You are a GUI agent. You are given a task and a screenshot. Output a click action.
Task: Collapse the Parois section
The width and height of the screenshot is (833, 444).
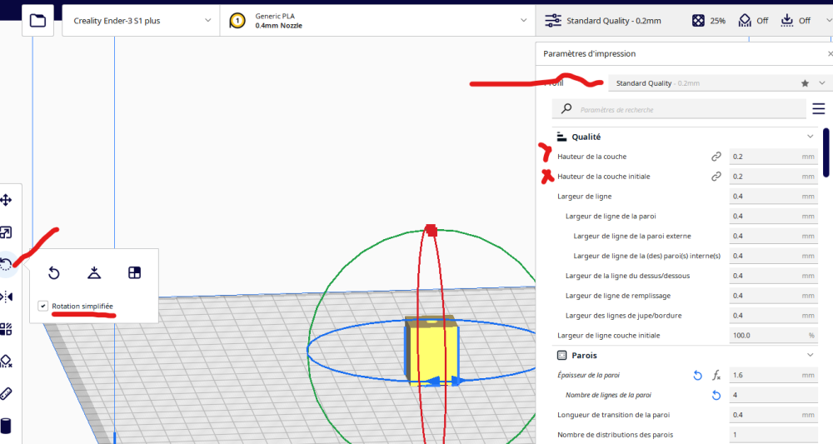[x=810, y=356]
